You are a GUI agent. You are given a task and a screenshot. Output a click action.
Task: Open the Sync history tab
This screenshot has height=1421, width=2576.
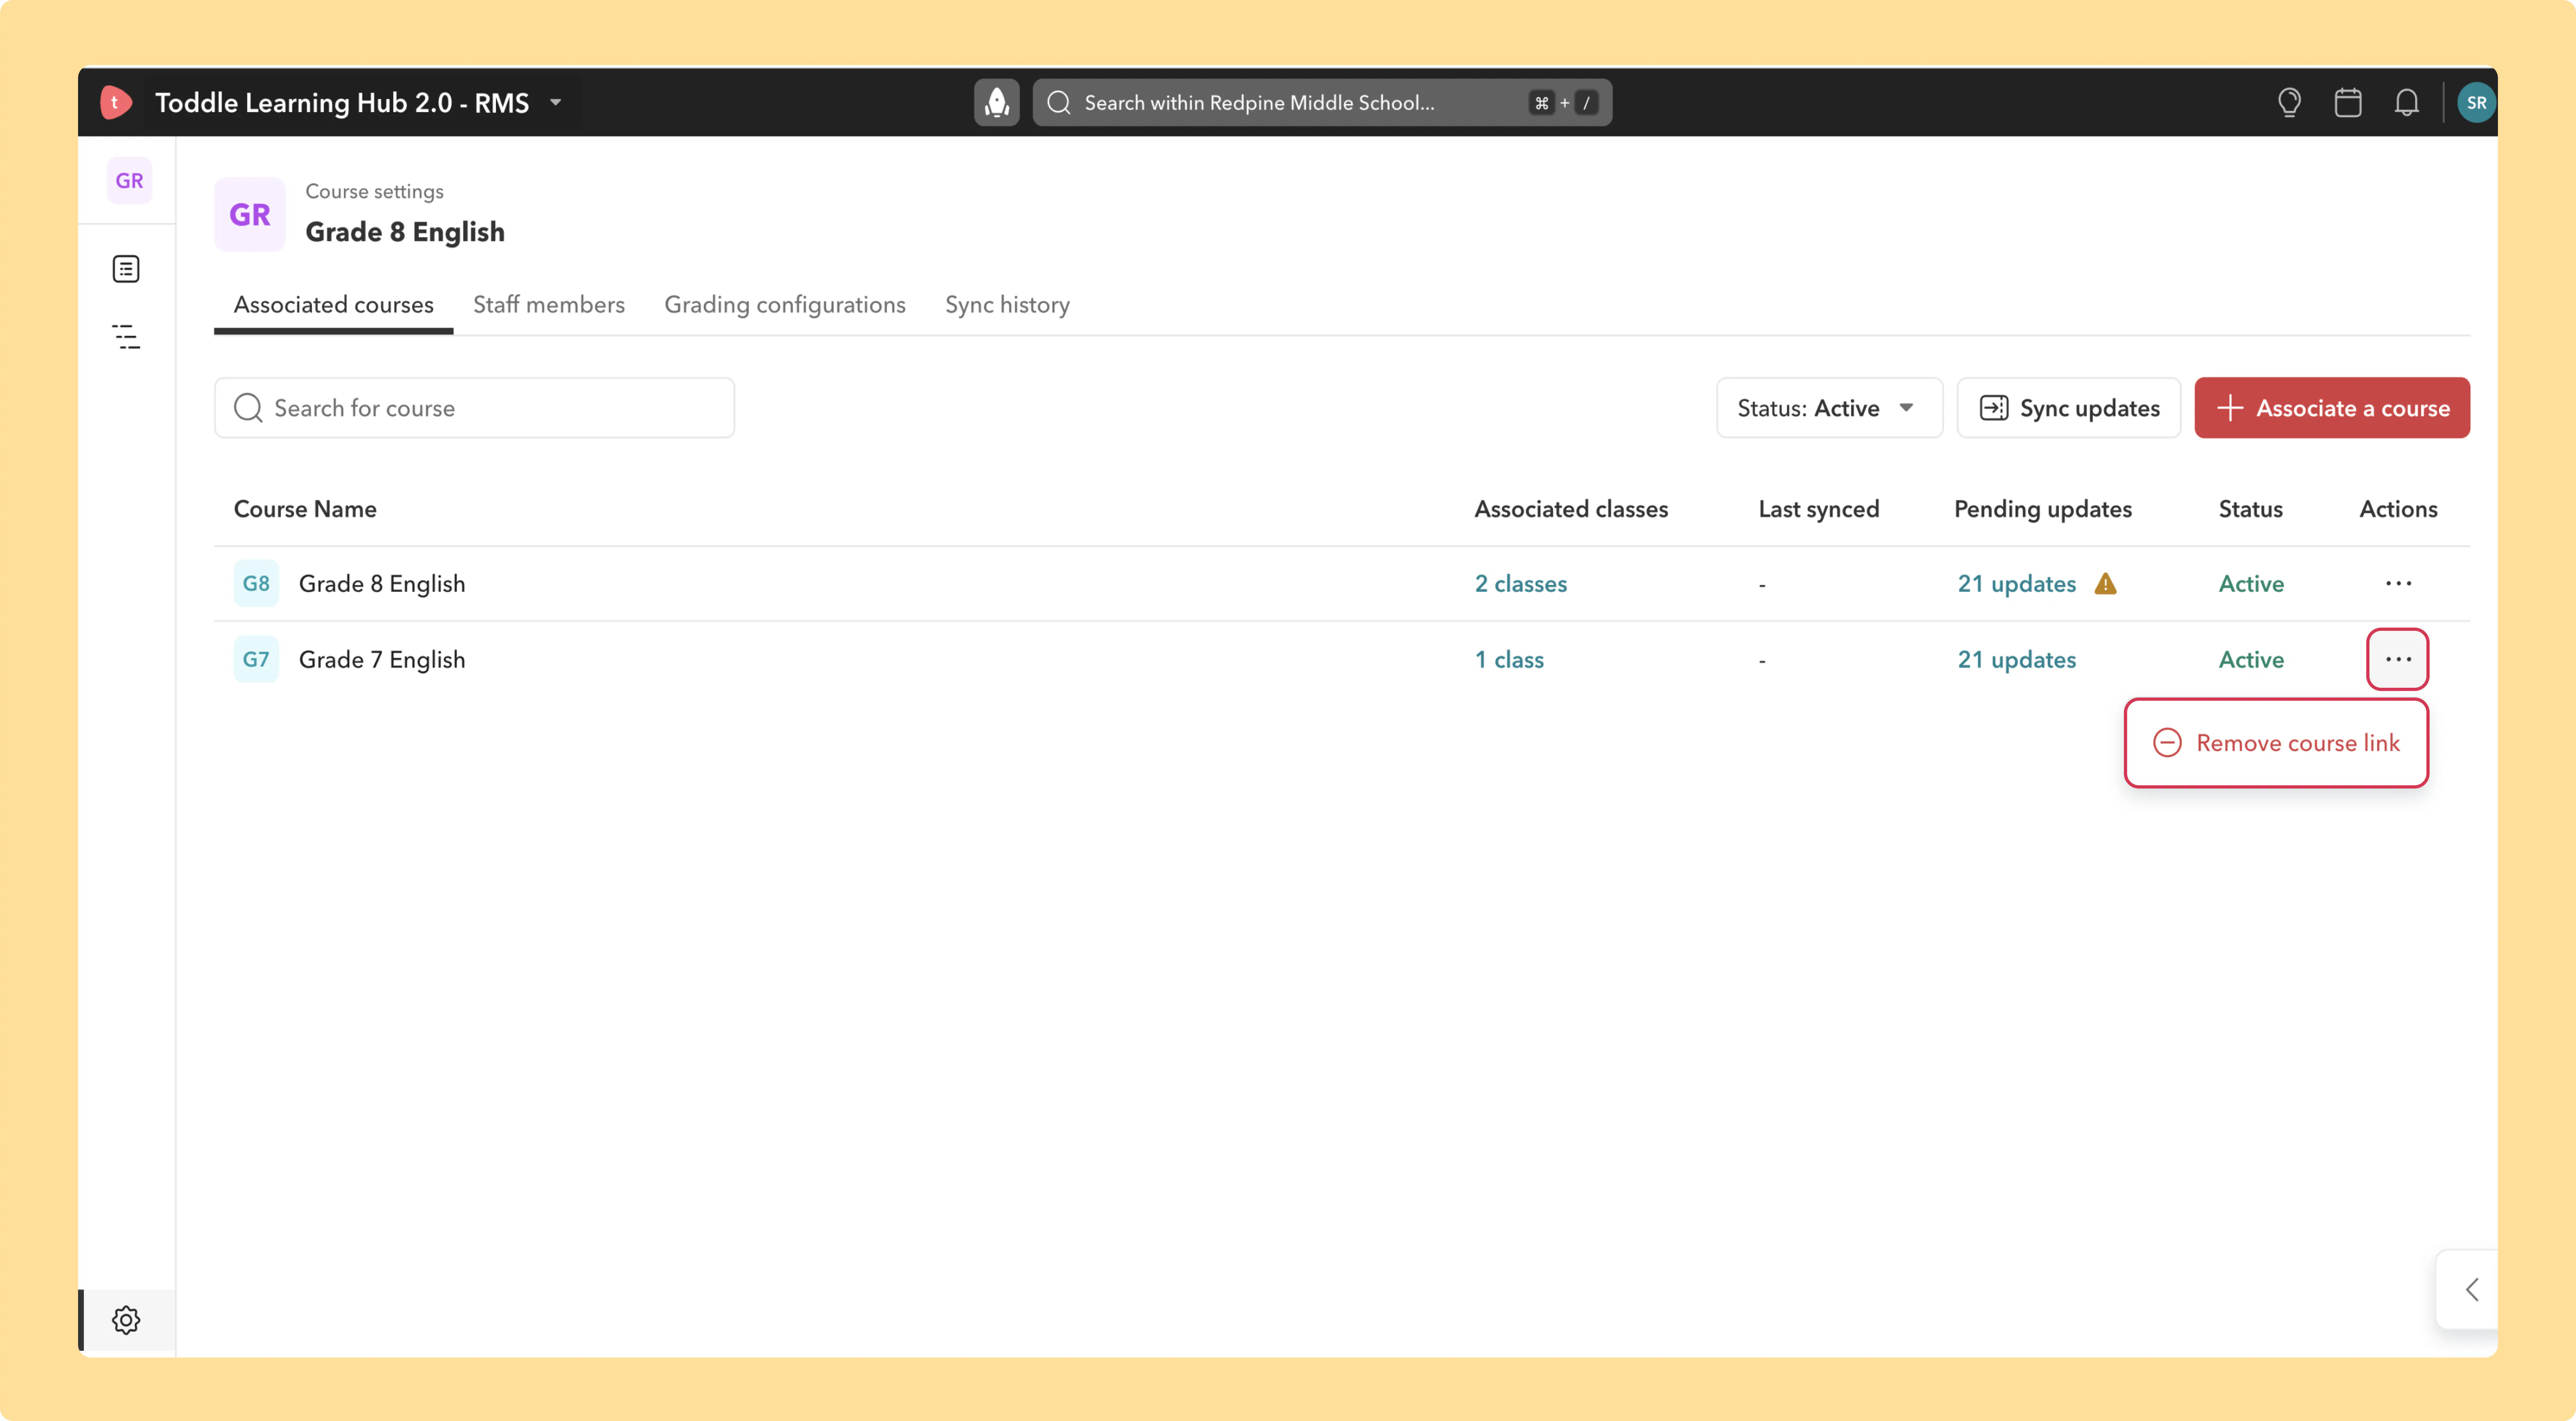pyautogui.click(x=1007, y=304)
